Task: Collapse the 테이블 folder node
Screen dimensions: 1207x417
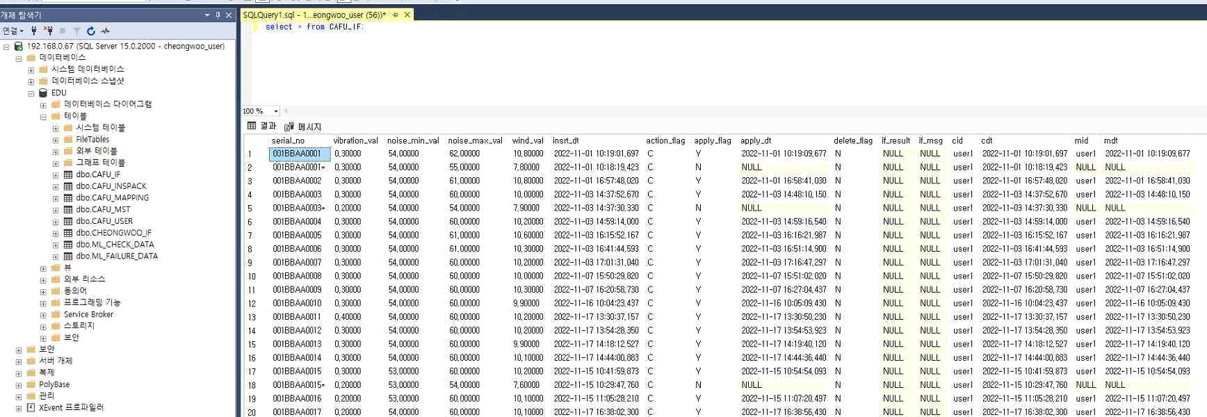Action: point(43,116)
